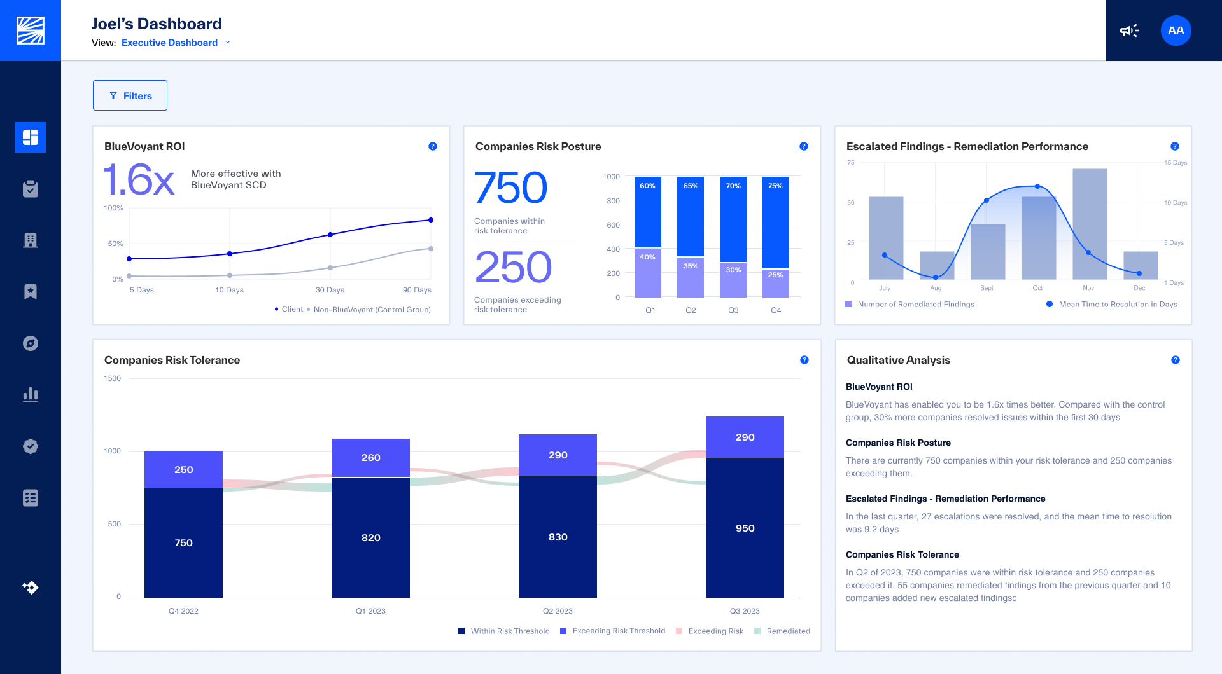Open the building companies sidebar icon

pos(31,240)
